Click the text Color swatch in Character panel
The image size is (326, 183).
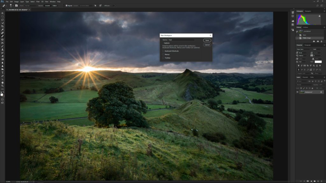tap(318, 62)
